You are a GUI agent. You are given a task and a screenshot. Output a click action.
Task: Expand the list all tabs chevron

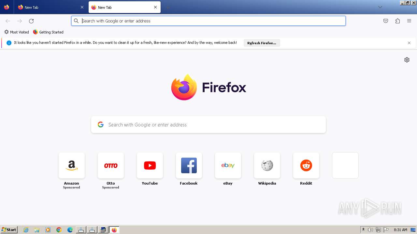pos(380,7)
